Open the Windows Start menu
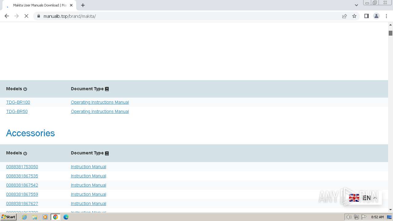This screenshot has width=393, height=221. click(8, 217)
